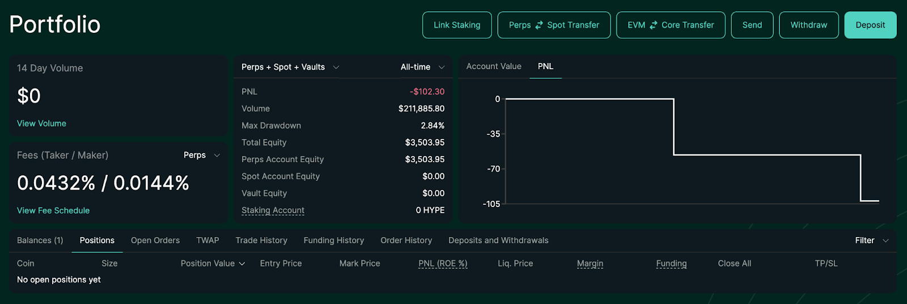Open the Balances (1) tab
This screenshot has width=907, height=304.
40,240
